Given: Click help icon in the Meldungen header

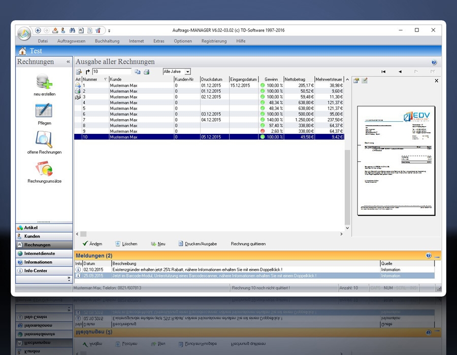Looking at the screenshot, I should [429, 256].
